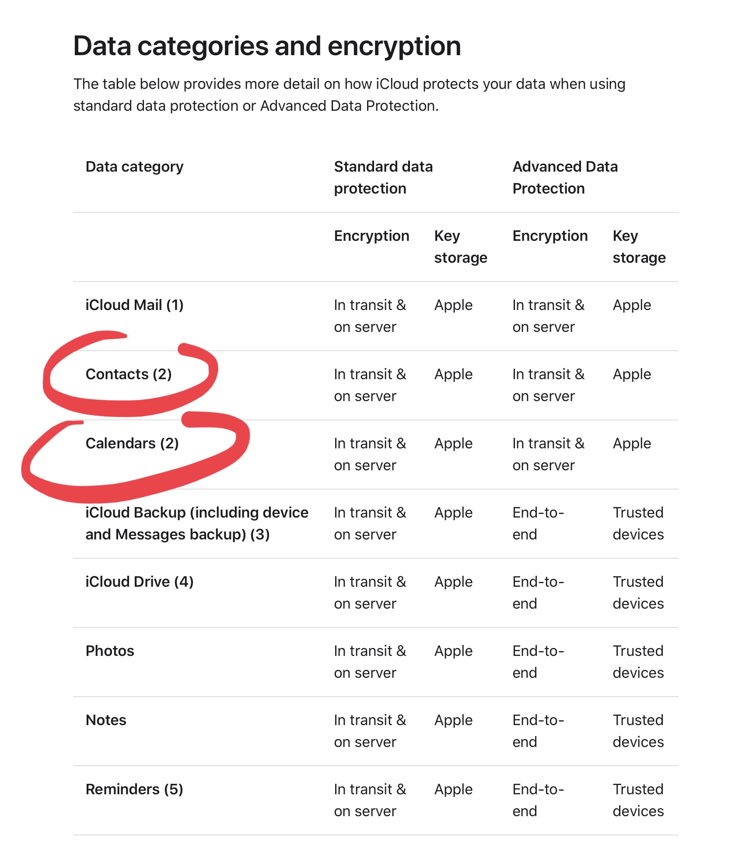749x842 pixels.
Task: Select the 'iCloud Mail (1)' row label
Action: click(134, 305)
